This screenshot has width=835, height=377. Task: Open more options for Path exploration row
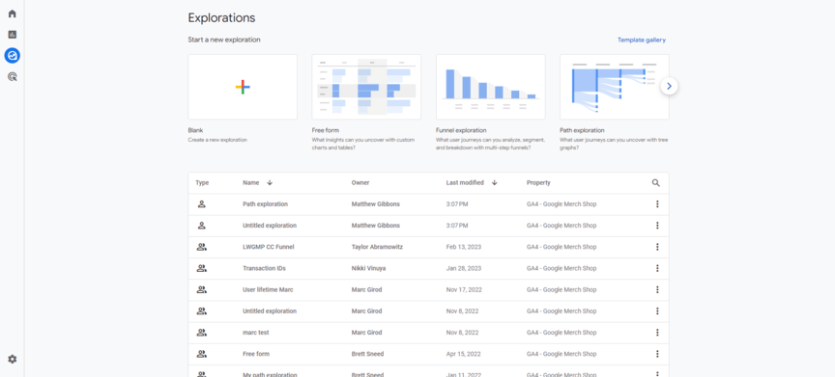click(658, 203)
